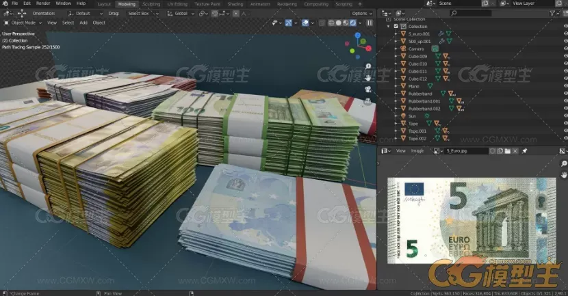This screenshot has width=568, height=296.
Task: Click the outliner search field
Action: [471, 13]
